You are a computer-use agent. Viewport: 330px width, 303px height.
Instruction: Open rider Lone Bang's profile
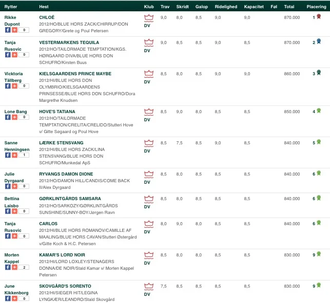tap(15, 112)
